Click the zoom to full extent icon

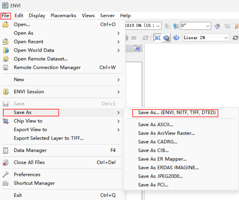pos(157,37)
